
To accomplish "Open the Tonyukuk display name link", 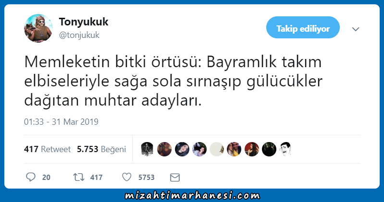I will [84, 22].
